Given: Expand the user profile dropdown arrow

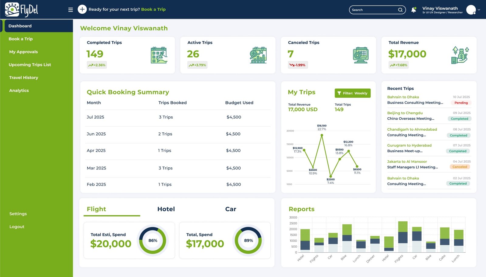Looking at the screenshot, I should tap(479, 10).
